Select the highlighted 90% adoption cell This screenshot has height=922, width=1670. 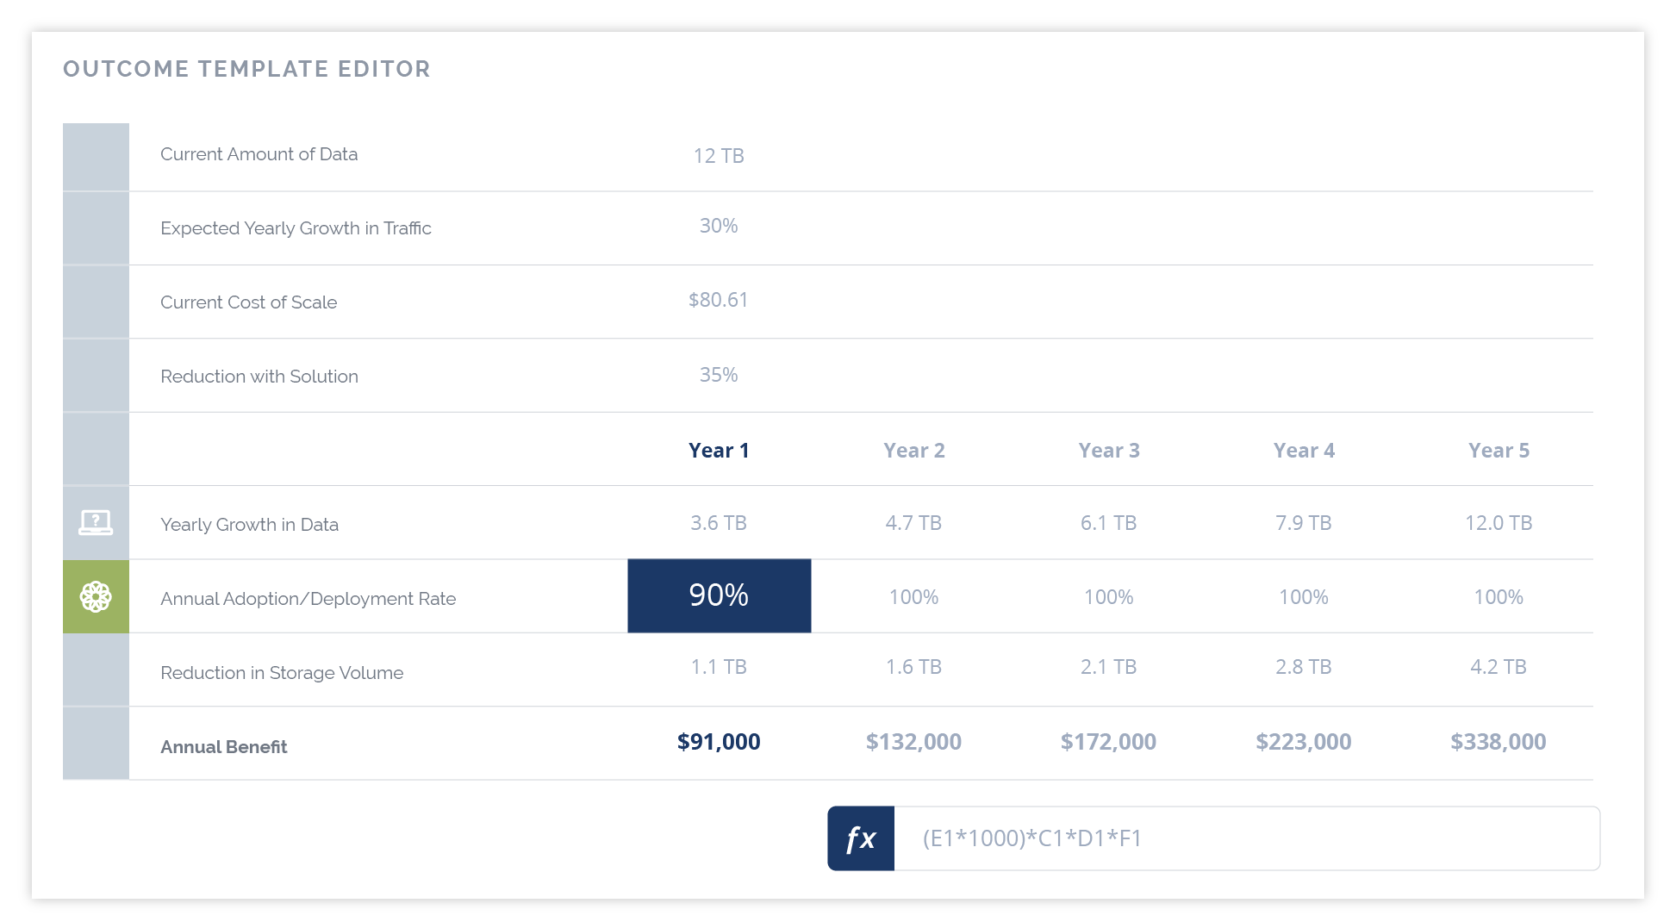(x=719, y=595)
